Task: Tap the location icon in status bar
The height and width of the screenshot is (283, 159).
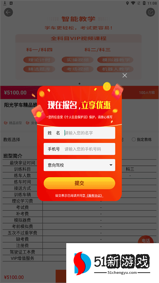Action: [128, 3]
